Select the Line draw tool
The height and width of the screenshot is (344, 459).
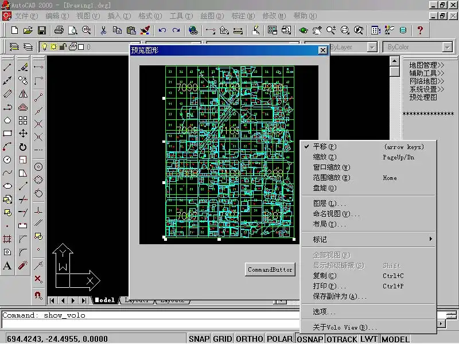[7, 67]
